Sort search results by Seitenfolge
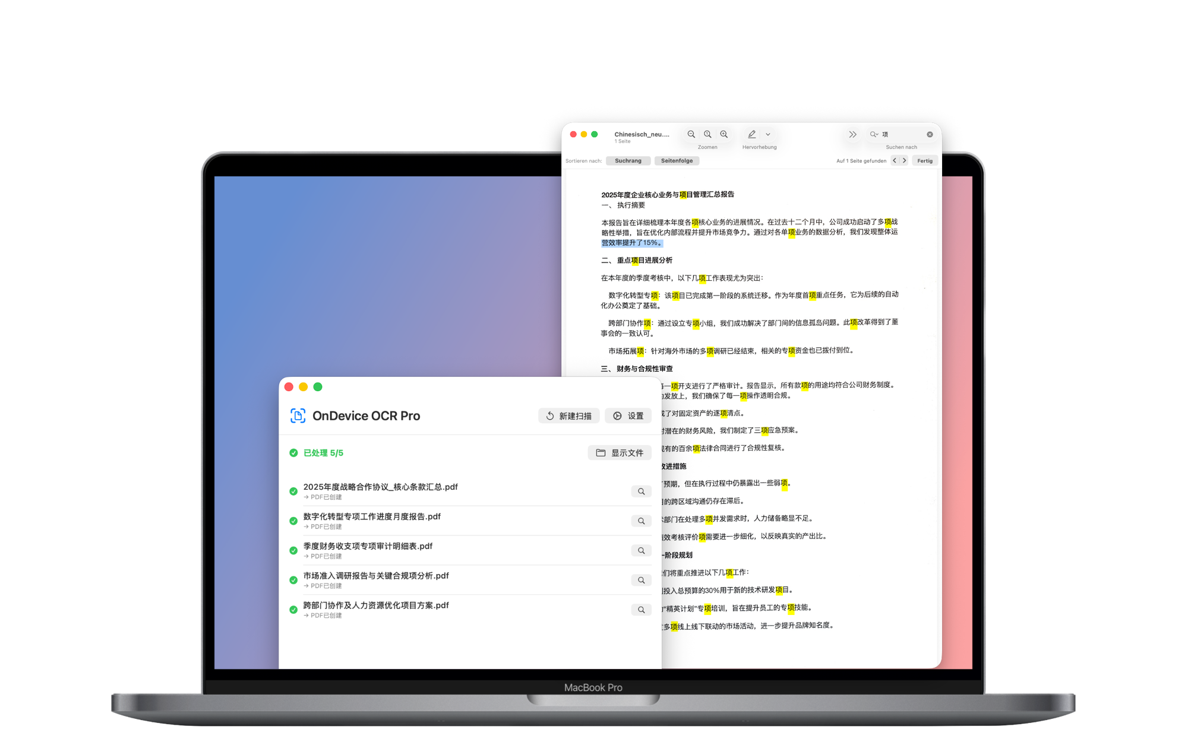The width and height of the screenshot is (1188, 742). pos(677,161)
